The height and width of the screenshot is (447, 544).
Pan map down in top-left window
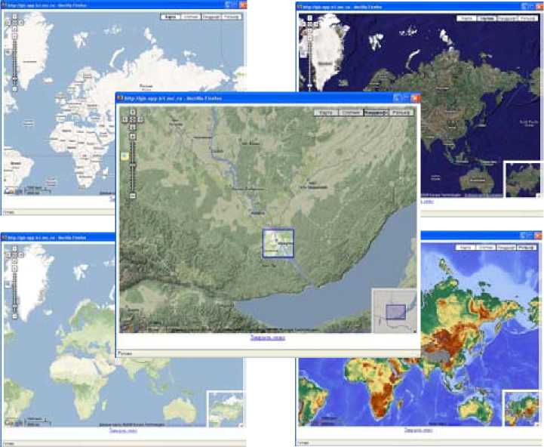pos(14,29)
